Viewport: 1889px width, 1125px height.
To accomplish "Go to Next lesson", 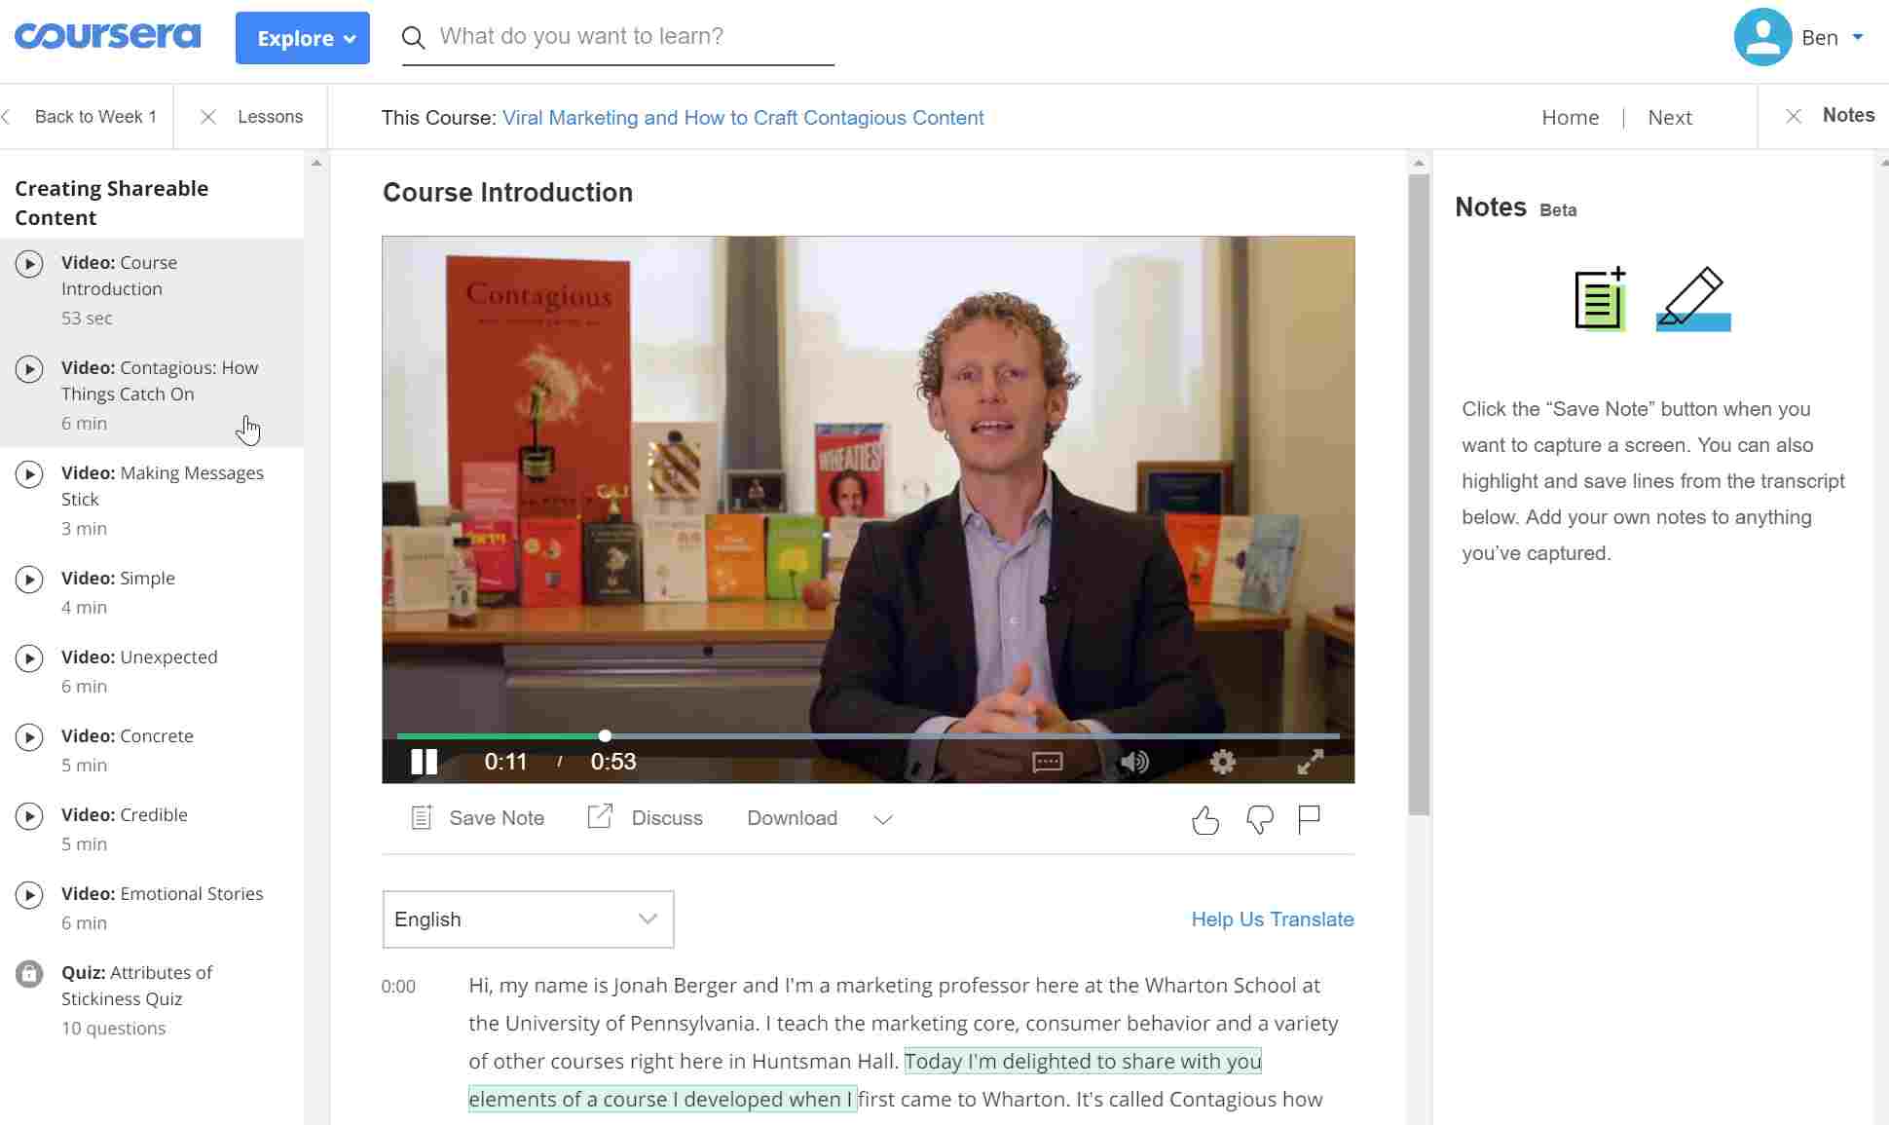I will point(1670,118).
